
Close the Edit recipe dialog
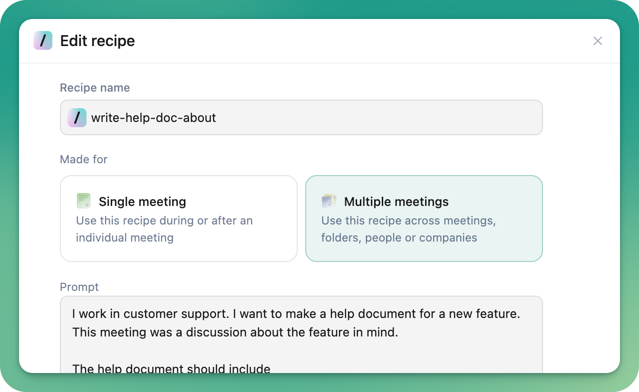(598, 41)
